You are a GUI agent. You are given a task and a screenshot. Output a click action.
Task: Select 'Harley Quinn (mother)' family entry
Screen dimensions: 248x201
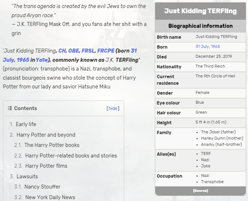pos(222,139)
